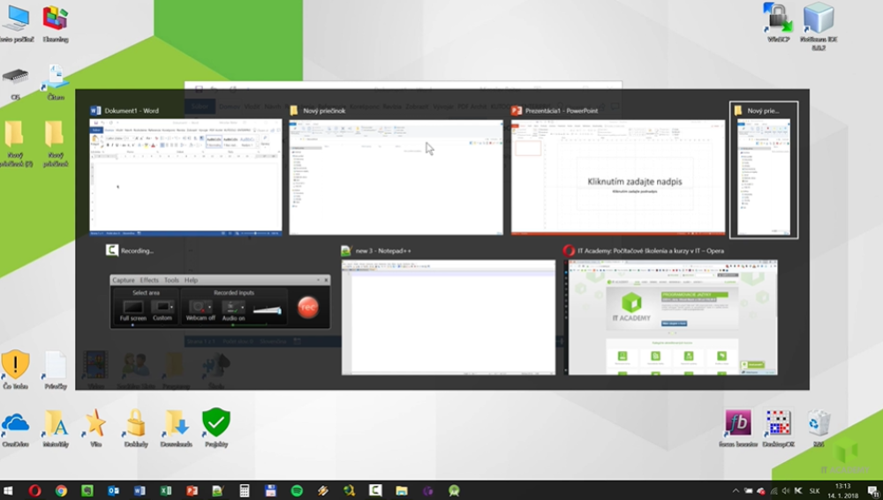Click the Windows Start button
Viewport: 883px width, 500px height.
click(x=9, y=490)
